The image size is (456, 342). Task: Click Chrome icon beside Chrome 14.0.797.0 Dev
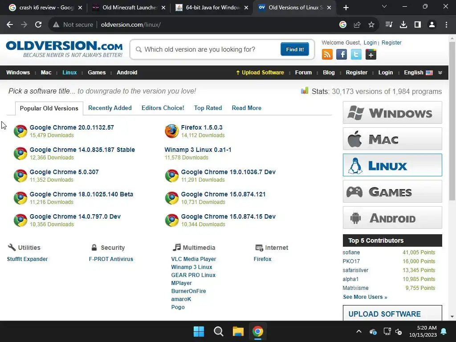pos(20,220)
